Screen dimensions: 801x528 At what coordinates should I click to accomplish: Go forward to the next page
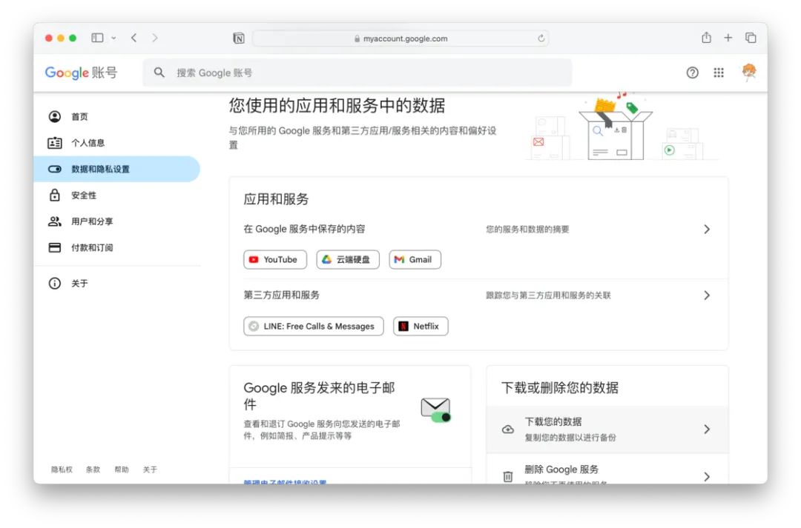pyautogui.click(x=155, y=38)
